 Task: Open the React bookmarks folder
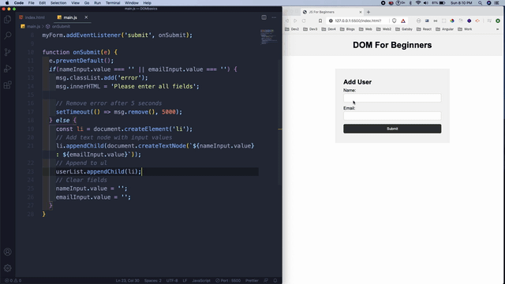point(424,29)
